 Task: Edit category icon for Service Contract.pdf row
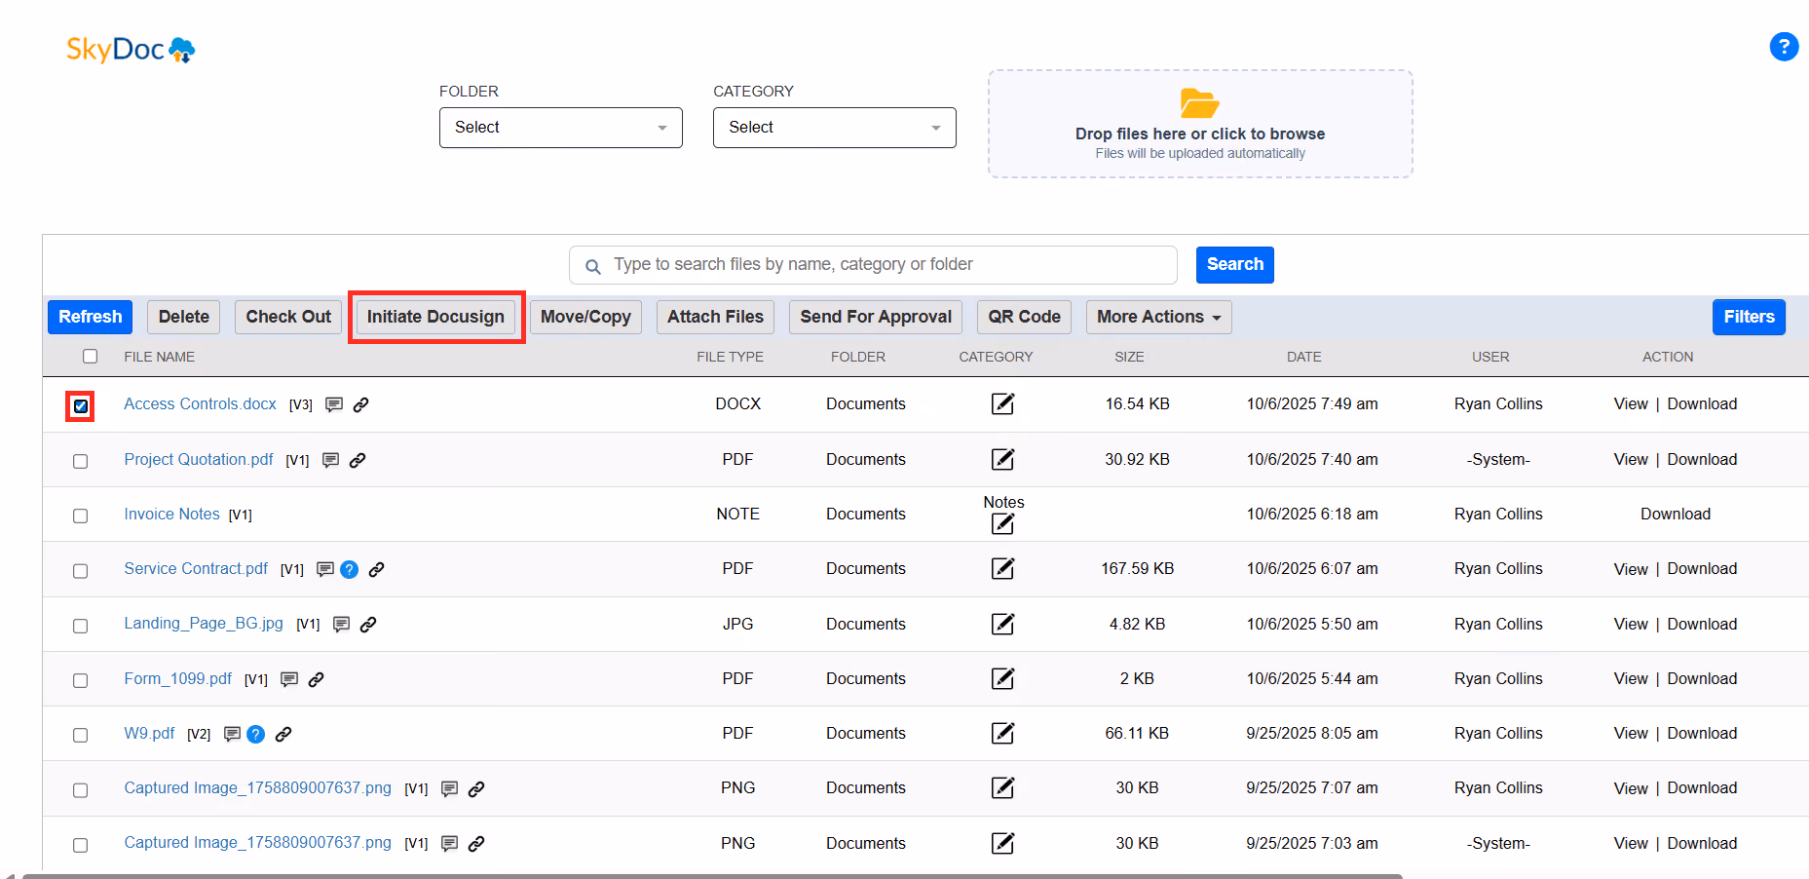(1002, 568)
